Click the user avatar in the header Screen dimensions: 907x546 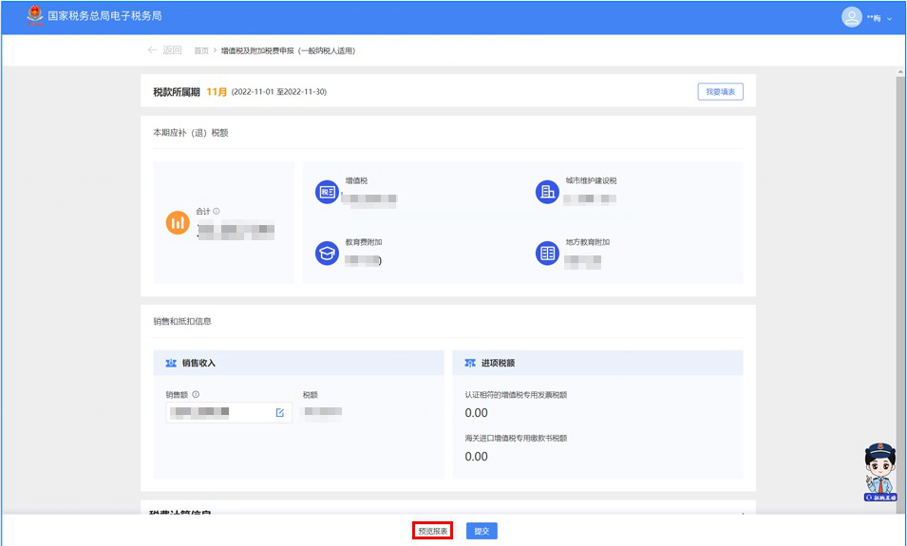tap(851, 17)
